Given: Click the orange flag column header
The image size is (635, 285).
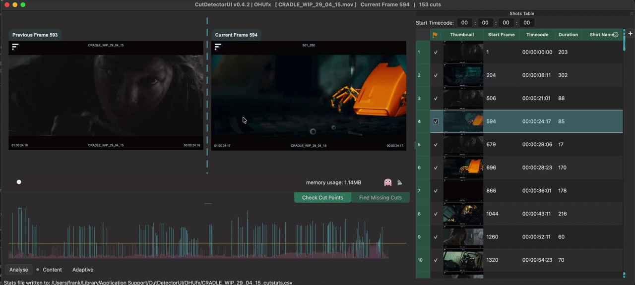Looking at the screenshot, I should pos(435,35).
